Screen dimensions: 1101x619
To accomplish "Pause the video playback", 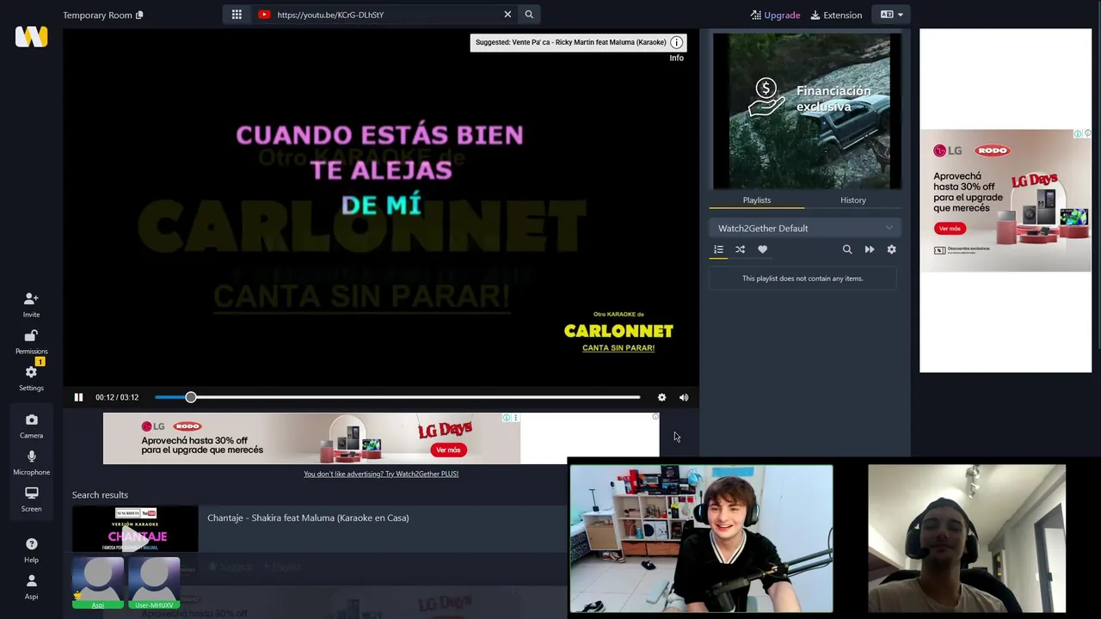I will point(78,397).
